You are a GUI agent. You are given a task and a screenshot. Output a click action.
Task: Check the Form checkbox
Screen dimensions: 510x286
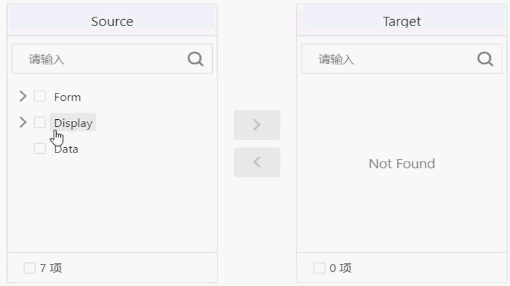pos(40,97)
